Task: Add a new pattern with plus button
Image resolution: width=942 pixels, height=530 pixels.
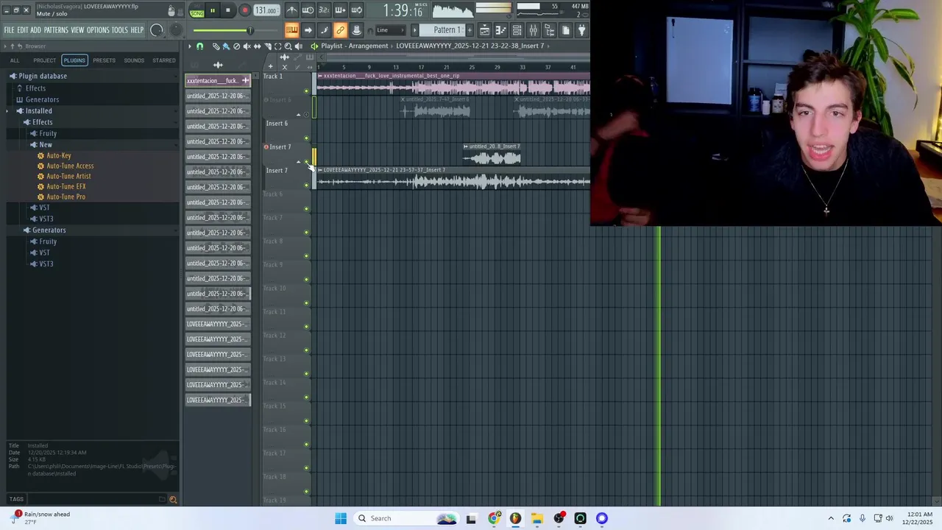Action: [x=470, y=30]
